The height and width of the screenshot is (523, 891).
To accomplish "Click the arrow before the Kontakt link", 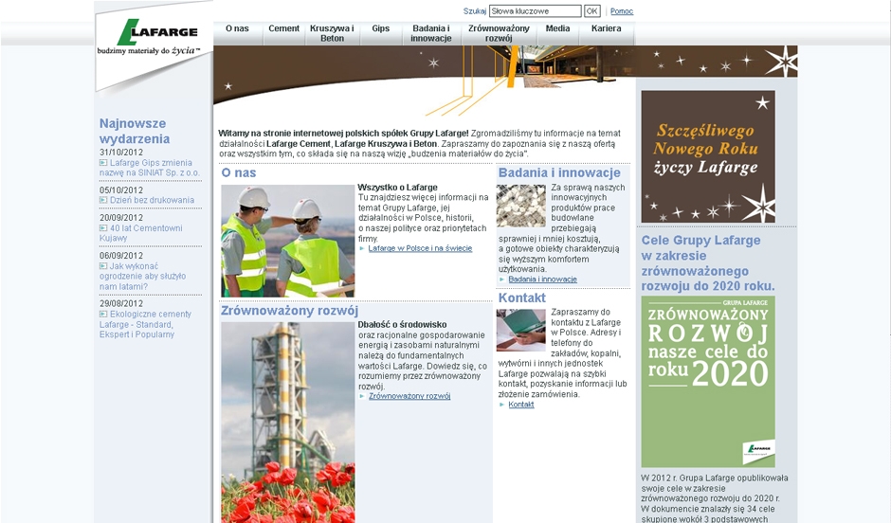I will tap(501, 405).
